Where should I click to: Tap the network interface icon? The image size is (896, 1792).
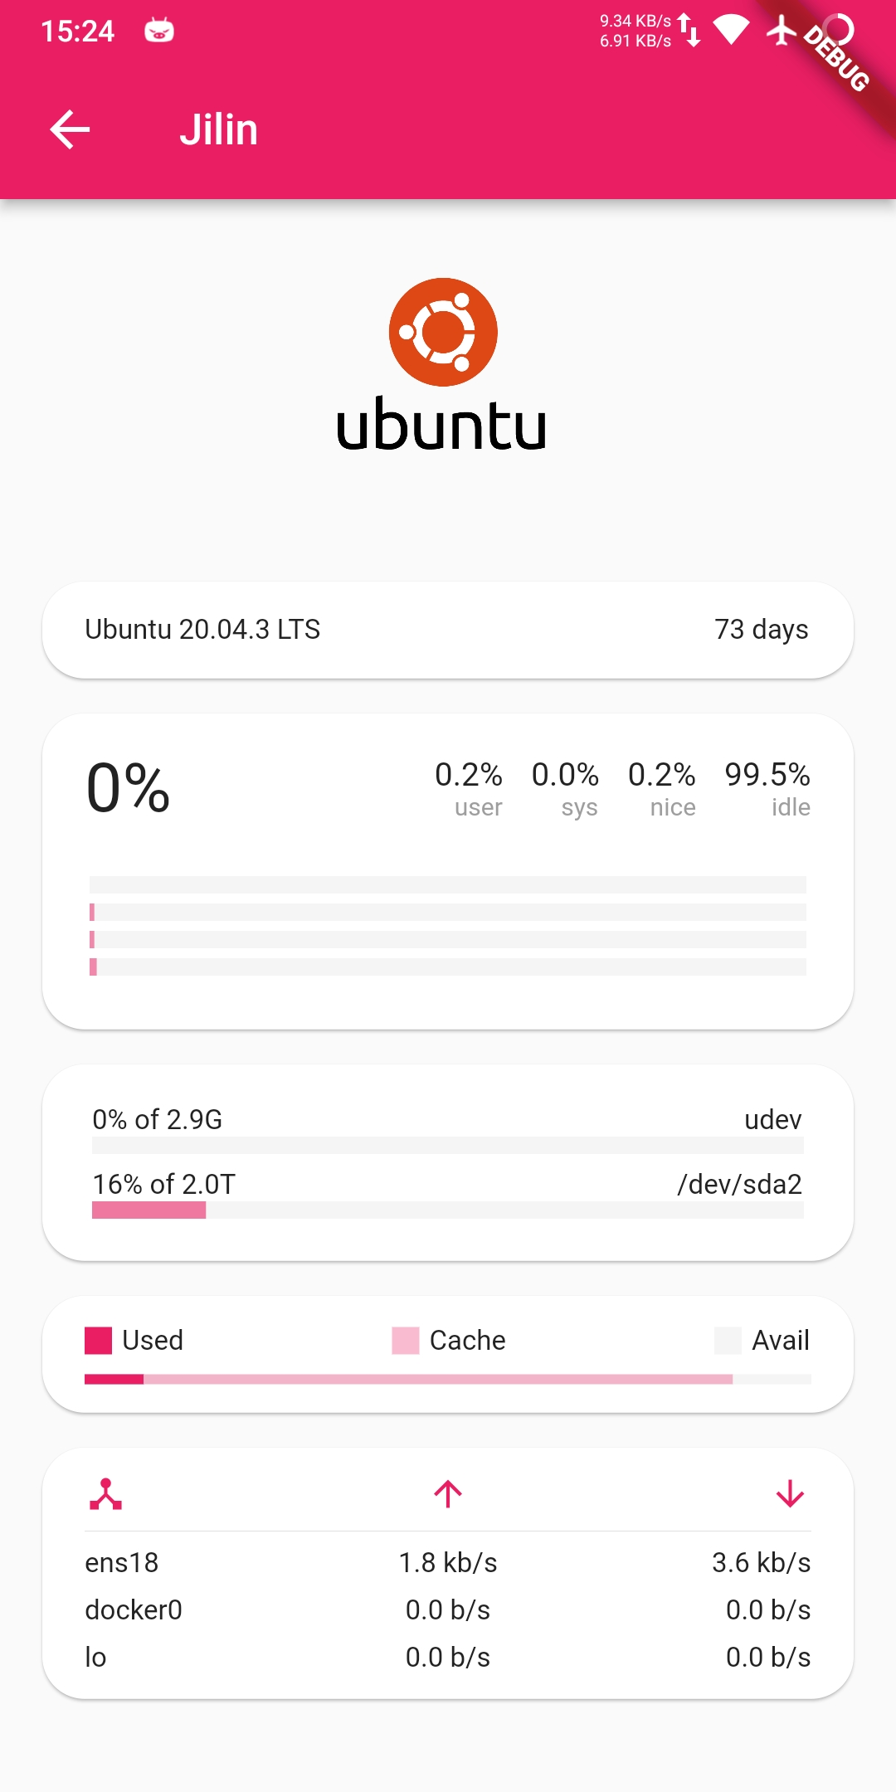coord(105,1494)
